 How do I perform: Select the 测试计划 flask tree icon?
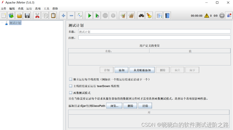[6, 23]
